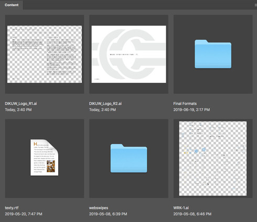257x222 pixels.
Task: Click the date under DIKUW_Logo_R2.ai
Action: click(102, 110)
